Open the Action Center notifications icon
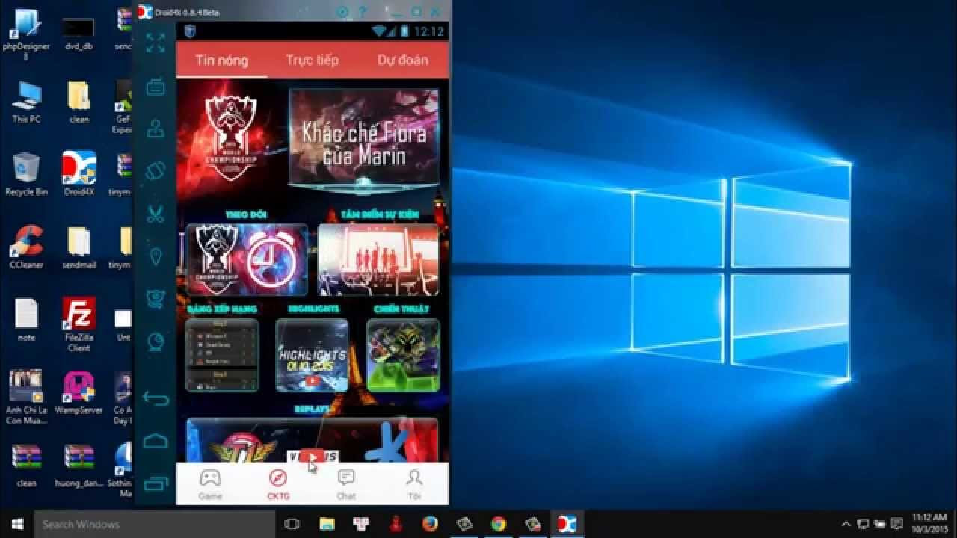957x538 pixels. click(895, 524)
